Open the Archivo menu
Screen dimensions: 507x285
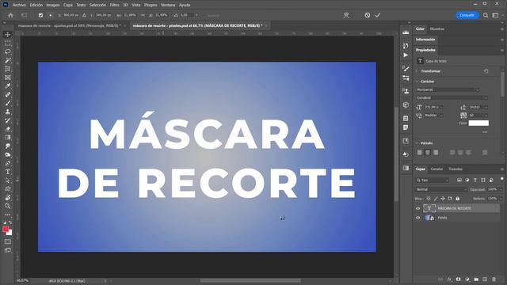pyautogui.click(x=19, y=5)
